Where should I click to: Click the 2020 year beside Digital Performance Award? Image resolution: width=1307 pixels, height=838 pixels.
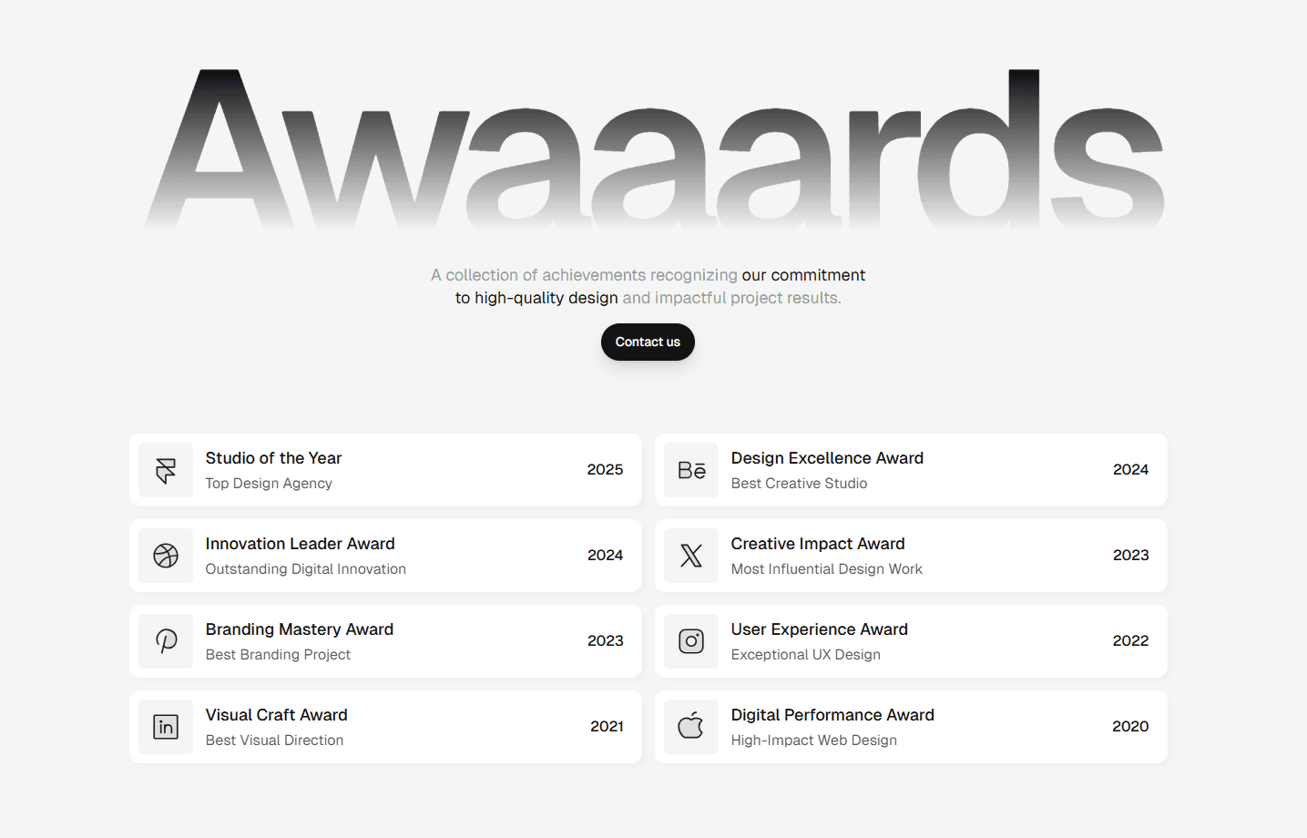point(1130,726)
